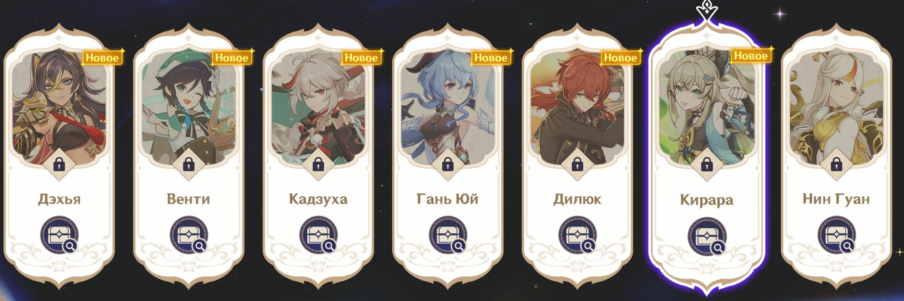The width and height of the screenshot is (904, 301).
Task: Click the Новое badge on Кирара card
Action: pyautogui.click(x=751, y=56)
